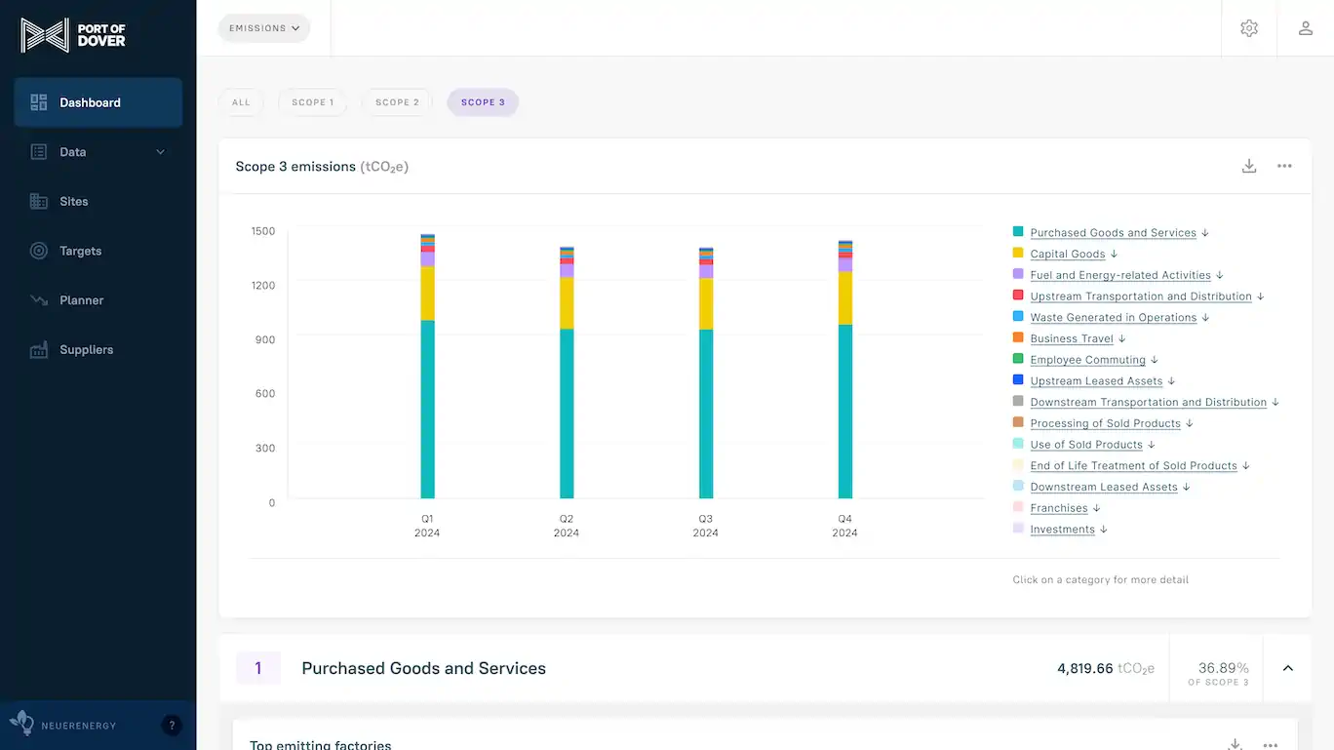Click the arrow beside Waste Generated in Operations
The width and height of the screenshot is (1334, 750).
[1206, 318]
